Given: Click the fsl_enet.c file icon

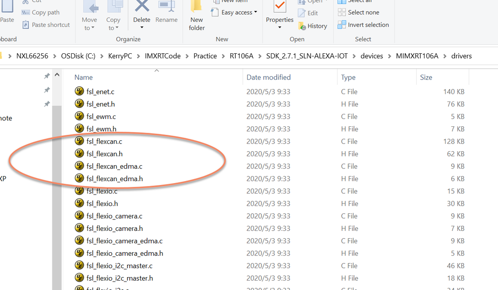Looking at the screenshot, I should pyautogui.click(x=79, y=92).
